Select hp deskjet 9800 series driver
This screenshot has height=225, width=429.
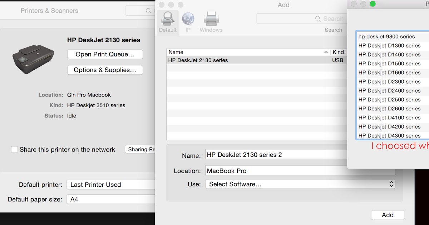pos(393,36)
